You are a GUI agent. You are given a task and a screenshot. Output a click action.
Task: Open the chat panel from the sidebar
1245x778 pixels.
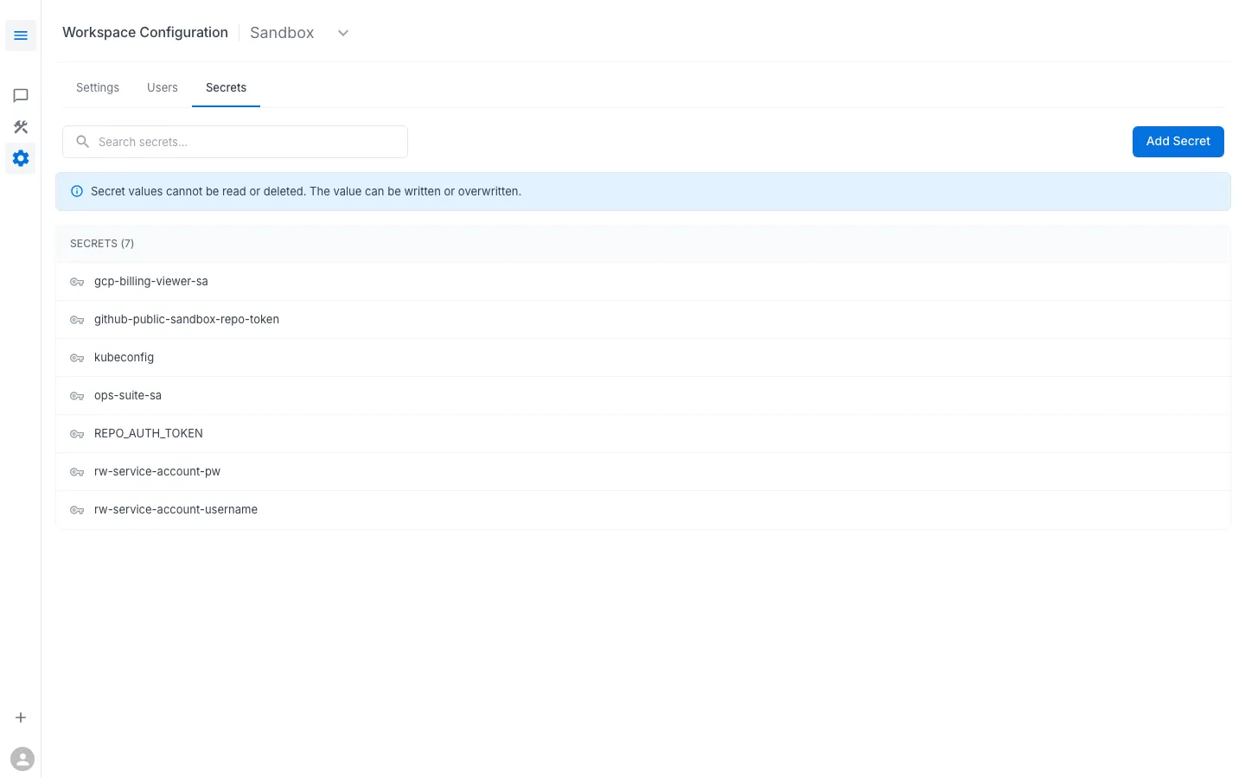[21, 95]
